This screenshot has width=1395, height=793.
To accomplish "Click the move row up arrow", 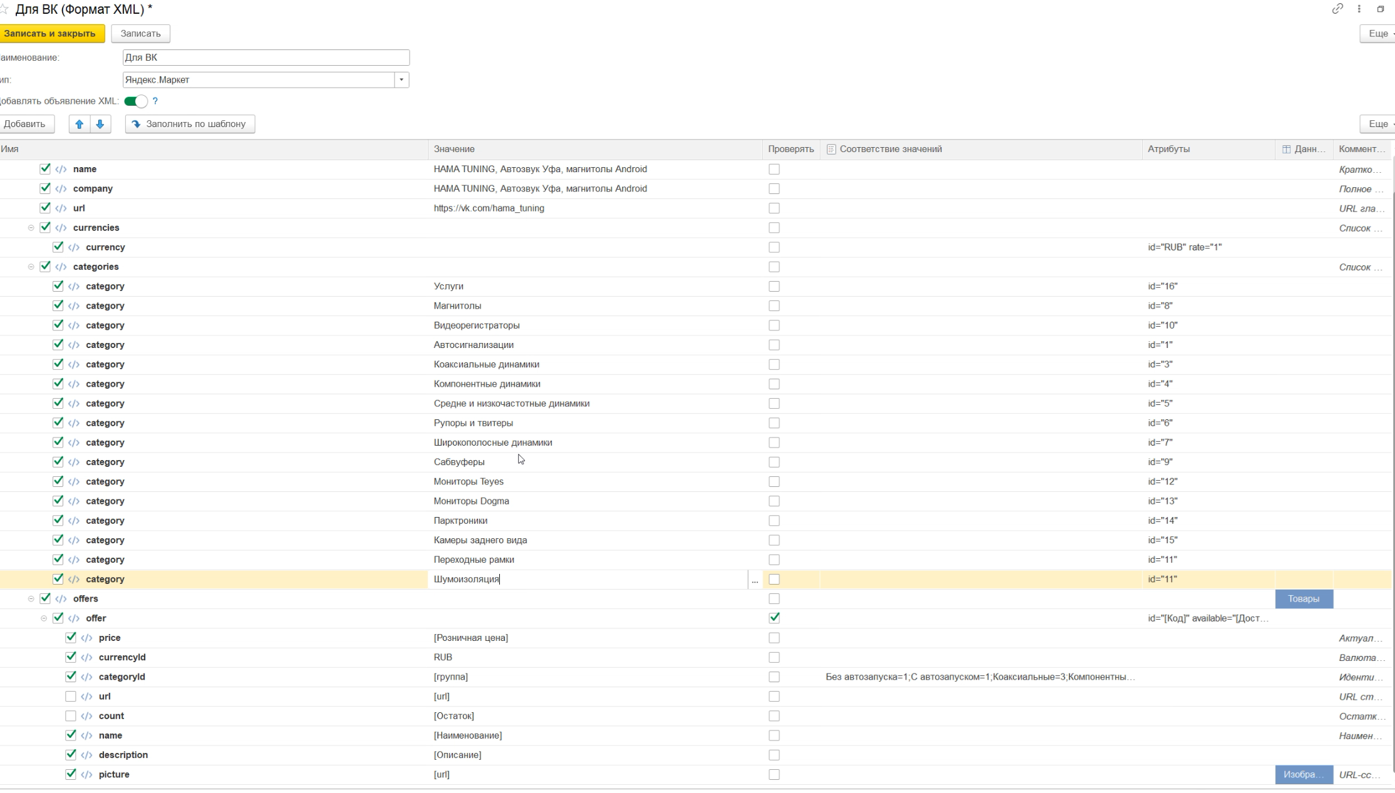I will point(79,124).
